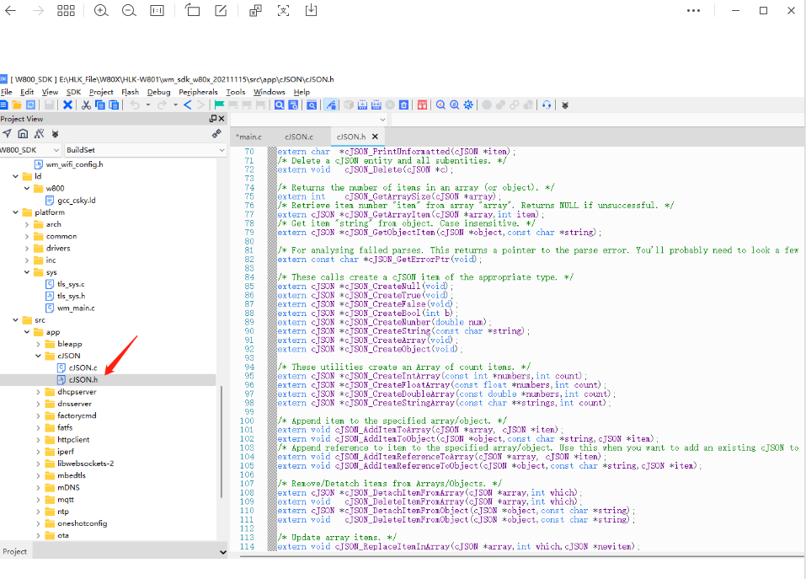Image resolution: width=806 pixels, height=579 pixels.
Task: Click the blue gear settings toolbar icon
Action: click(468, 105)
